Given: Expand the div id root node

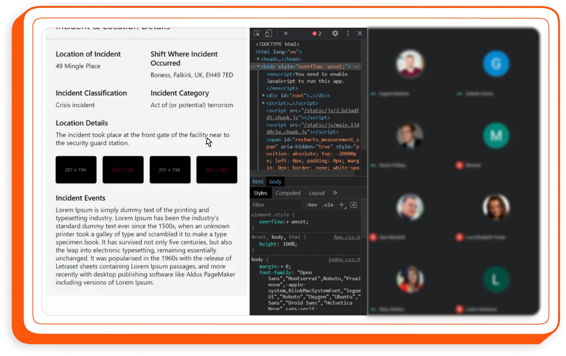Looking at the screenshot, I should (x=263, y=95).
